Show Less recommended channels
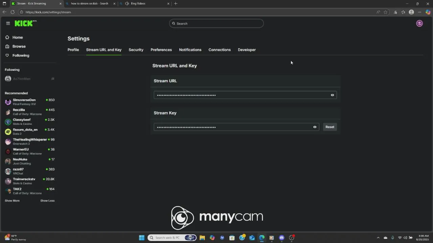 coord(47,200)
